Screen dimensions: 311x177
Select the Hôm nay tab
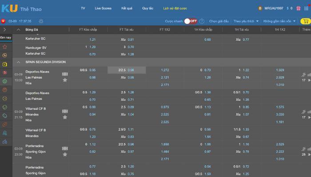tap(5, 38)
